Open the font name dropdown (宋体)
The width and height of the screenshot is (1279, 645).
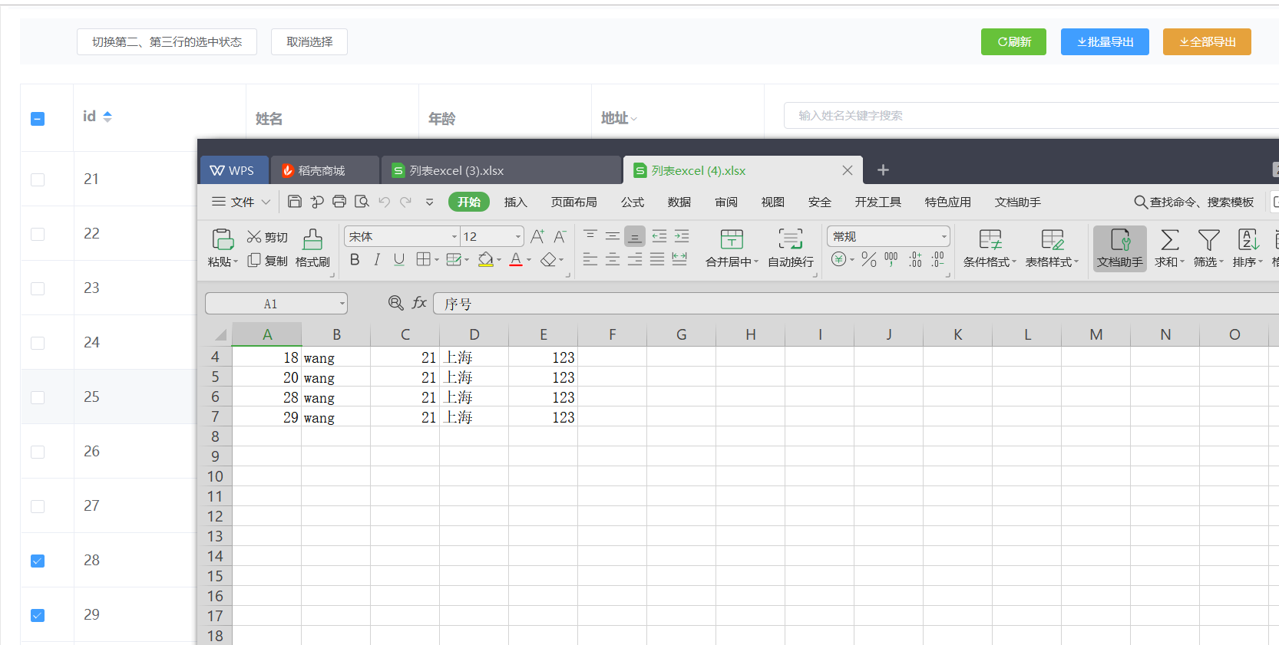(x=454, y=236)
